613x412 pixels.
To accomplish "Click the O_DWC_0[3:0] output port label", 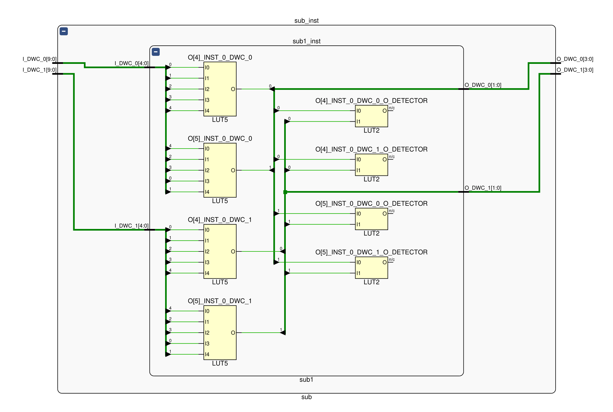I will [575, 59].
